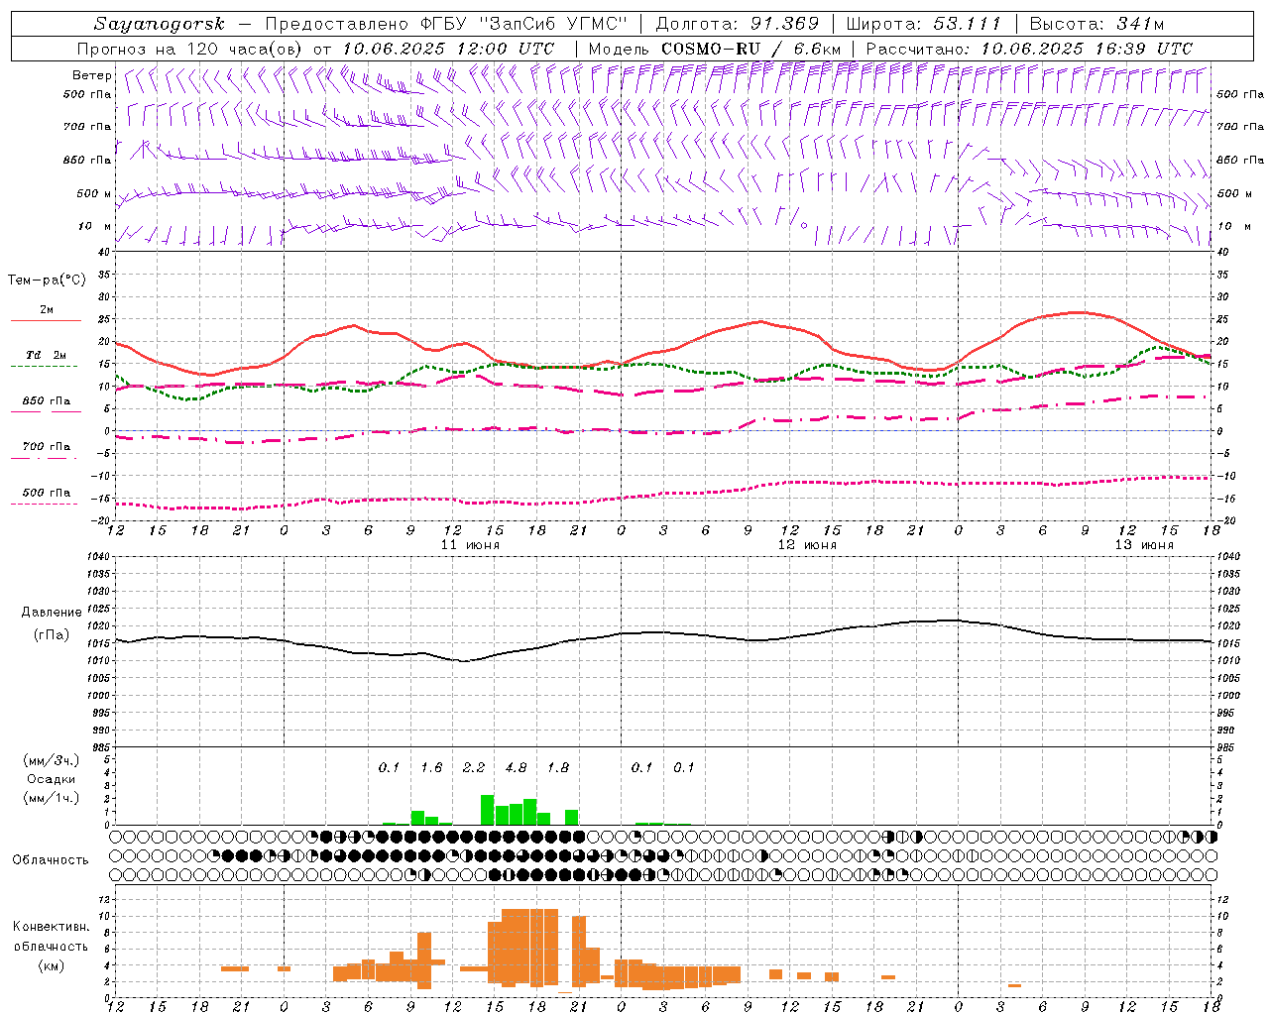The height and width of the screenshot is (1015, 1269).
Task: Click the "12 июня" date label
Action: [807, 545]
